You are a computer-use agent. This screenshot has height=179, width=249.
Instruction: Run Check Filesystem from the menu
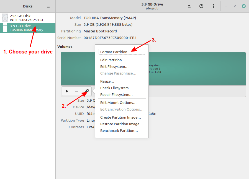click(116, 88)
